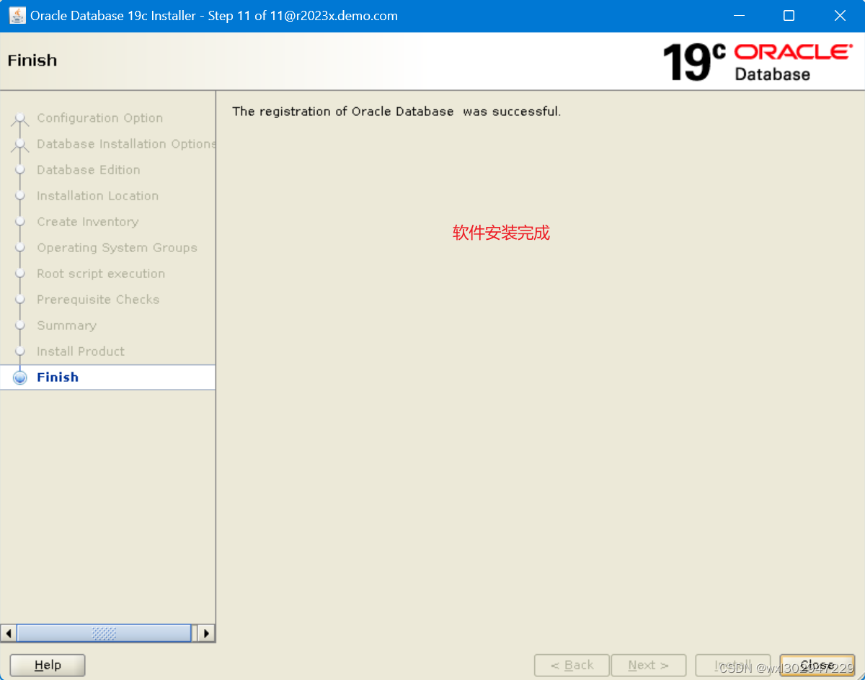Click the Finish page heading
The height and width of the screenshot is (680, 865).
click(x=32, y=61)
